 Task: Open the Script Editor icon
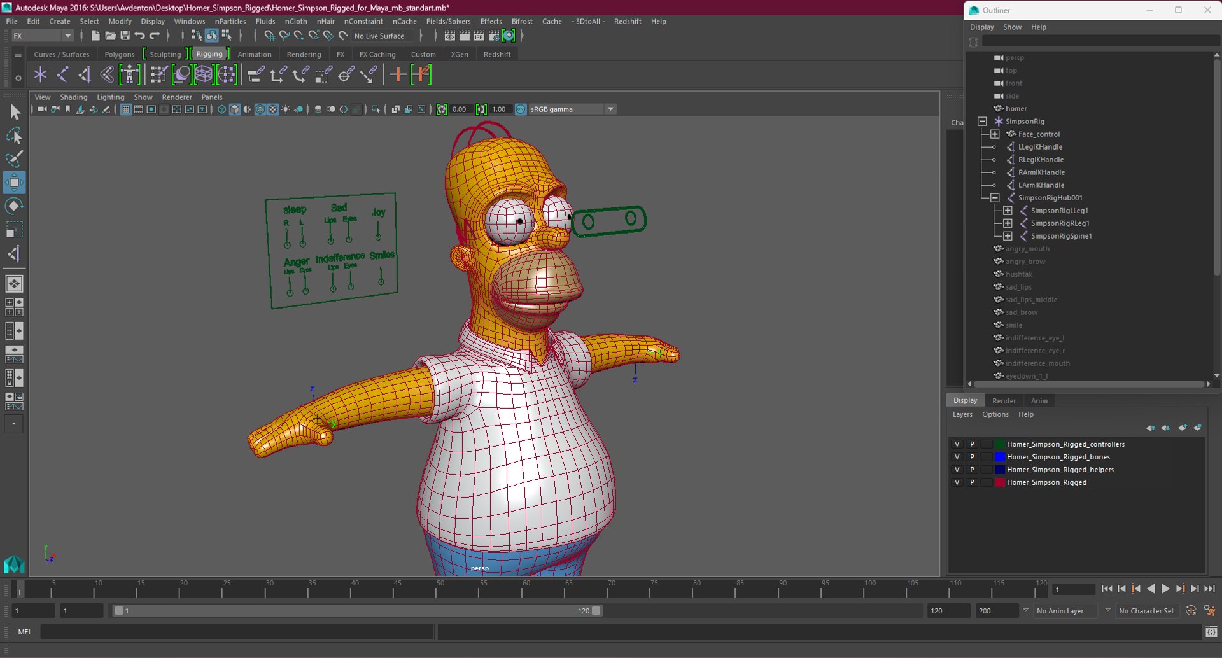(1211, 632)
